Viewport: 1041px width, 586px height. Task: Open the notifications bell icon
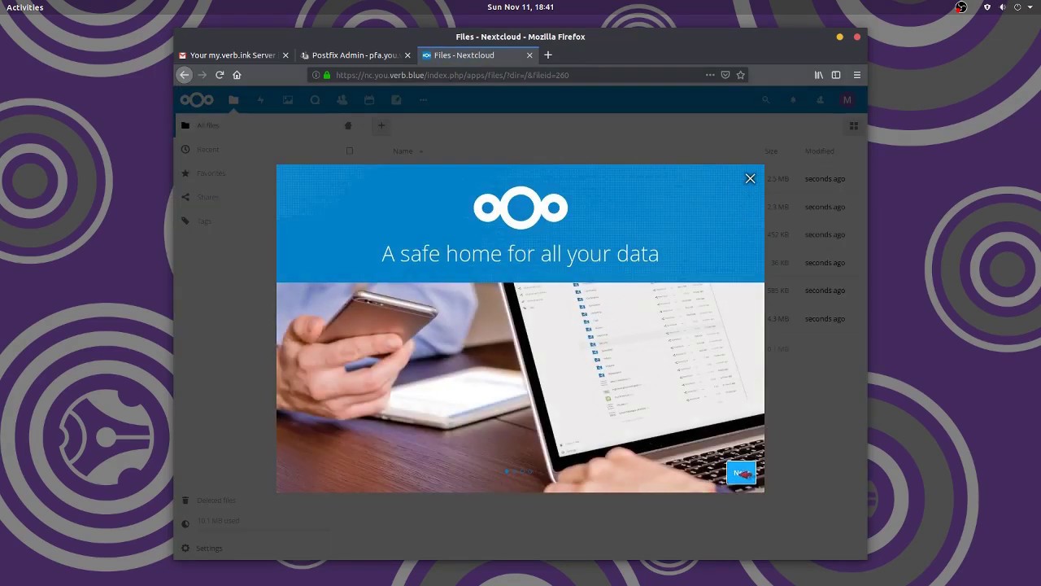[x=793, y=100]
